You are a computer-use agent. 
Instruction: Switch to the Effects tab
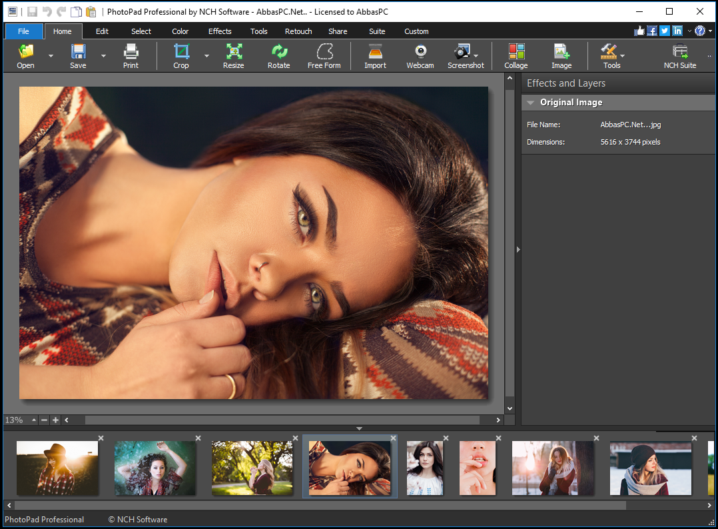point(220,31)
